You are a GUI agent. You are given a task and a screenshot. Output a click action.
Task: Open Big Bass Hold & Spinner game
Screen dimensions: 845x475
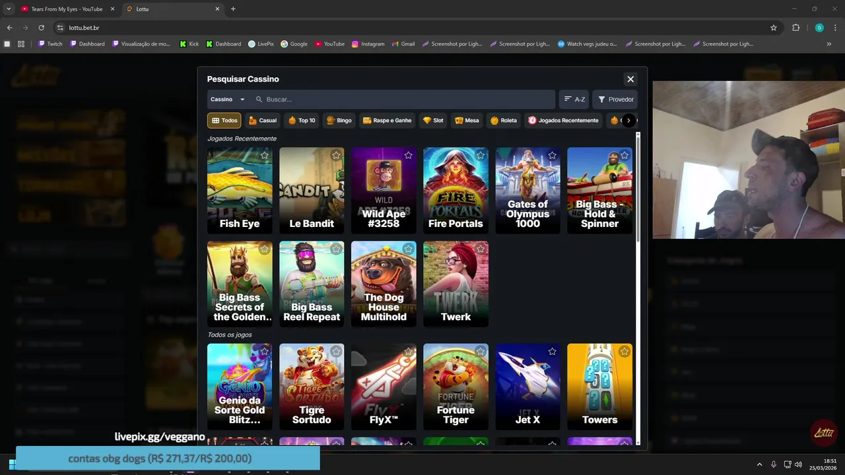tap(599, 191)
